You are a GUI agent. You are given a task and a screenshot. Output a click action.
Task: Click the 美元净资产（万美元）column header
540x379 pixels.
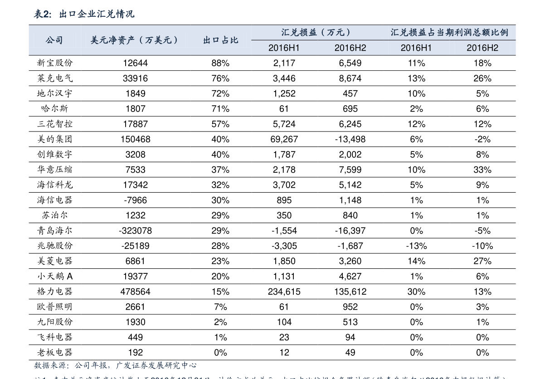pos(135,40)
